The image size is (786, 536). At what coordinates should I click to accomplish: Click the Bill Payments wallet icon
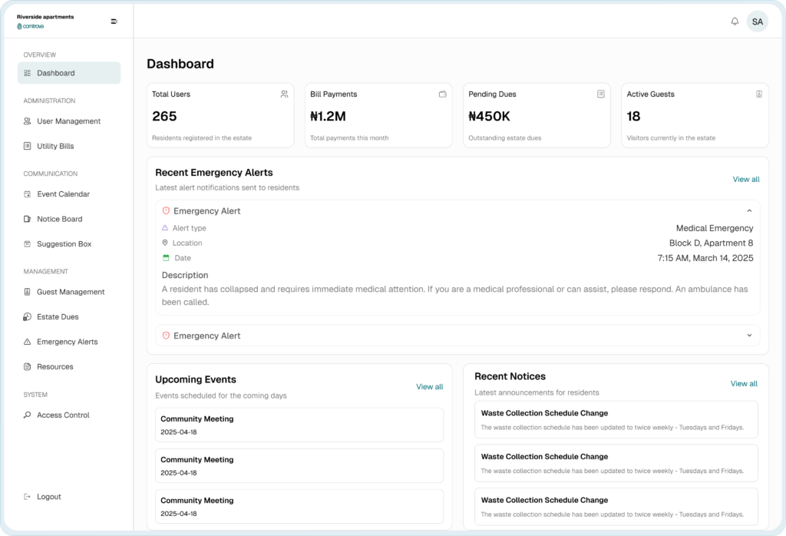pyautogui.click(x=443, y=94)
